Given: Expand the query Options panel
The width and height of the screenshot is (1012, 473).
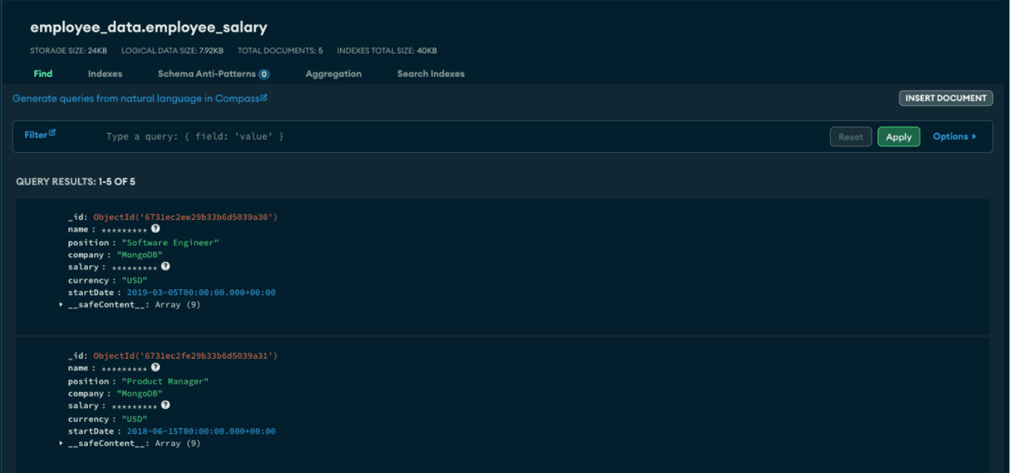Looking at the screenshot, I should [x=954, y=136].
